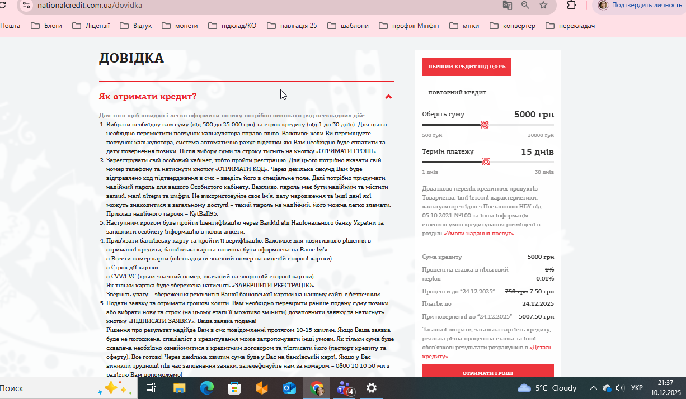Open the Google Translate page icon
Image resolution: width=686 pixels, height=399 pixels.
(508, 5)
